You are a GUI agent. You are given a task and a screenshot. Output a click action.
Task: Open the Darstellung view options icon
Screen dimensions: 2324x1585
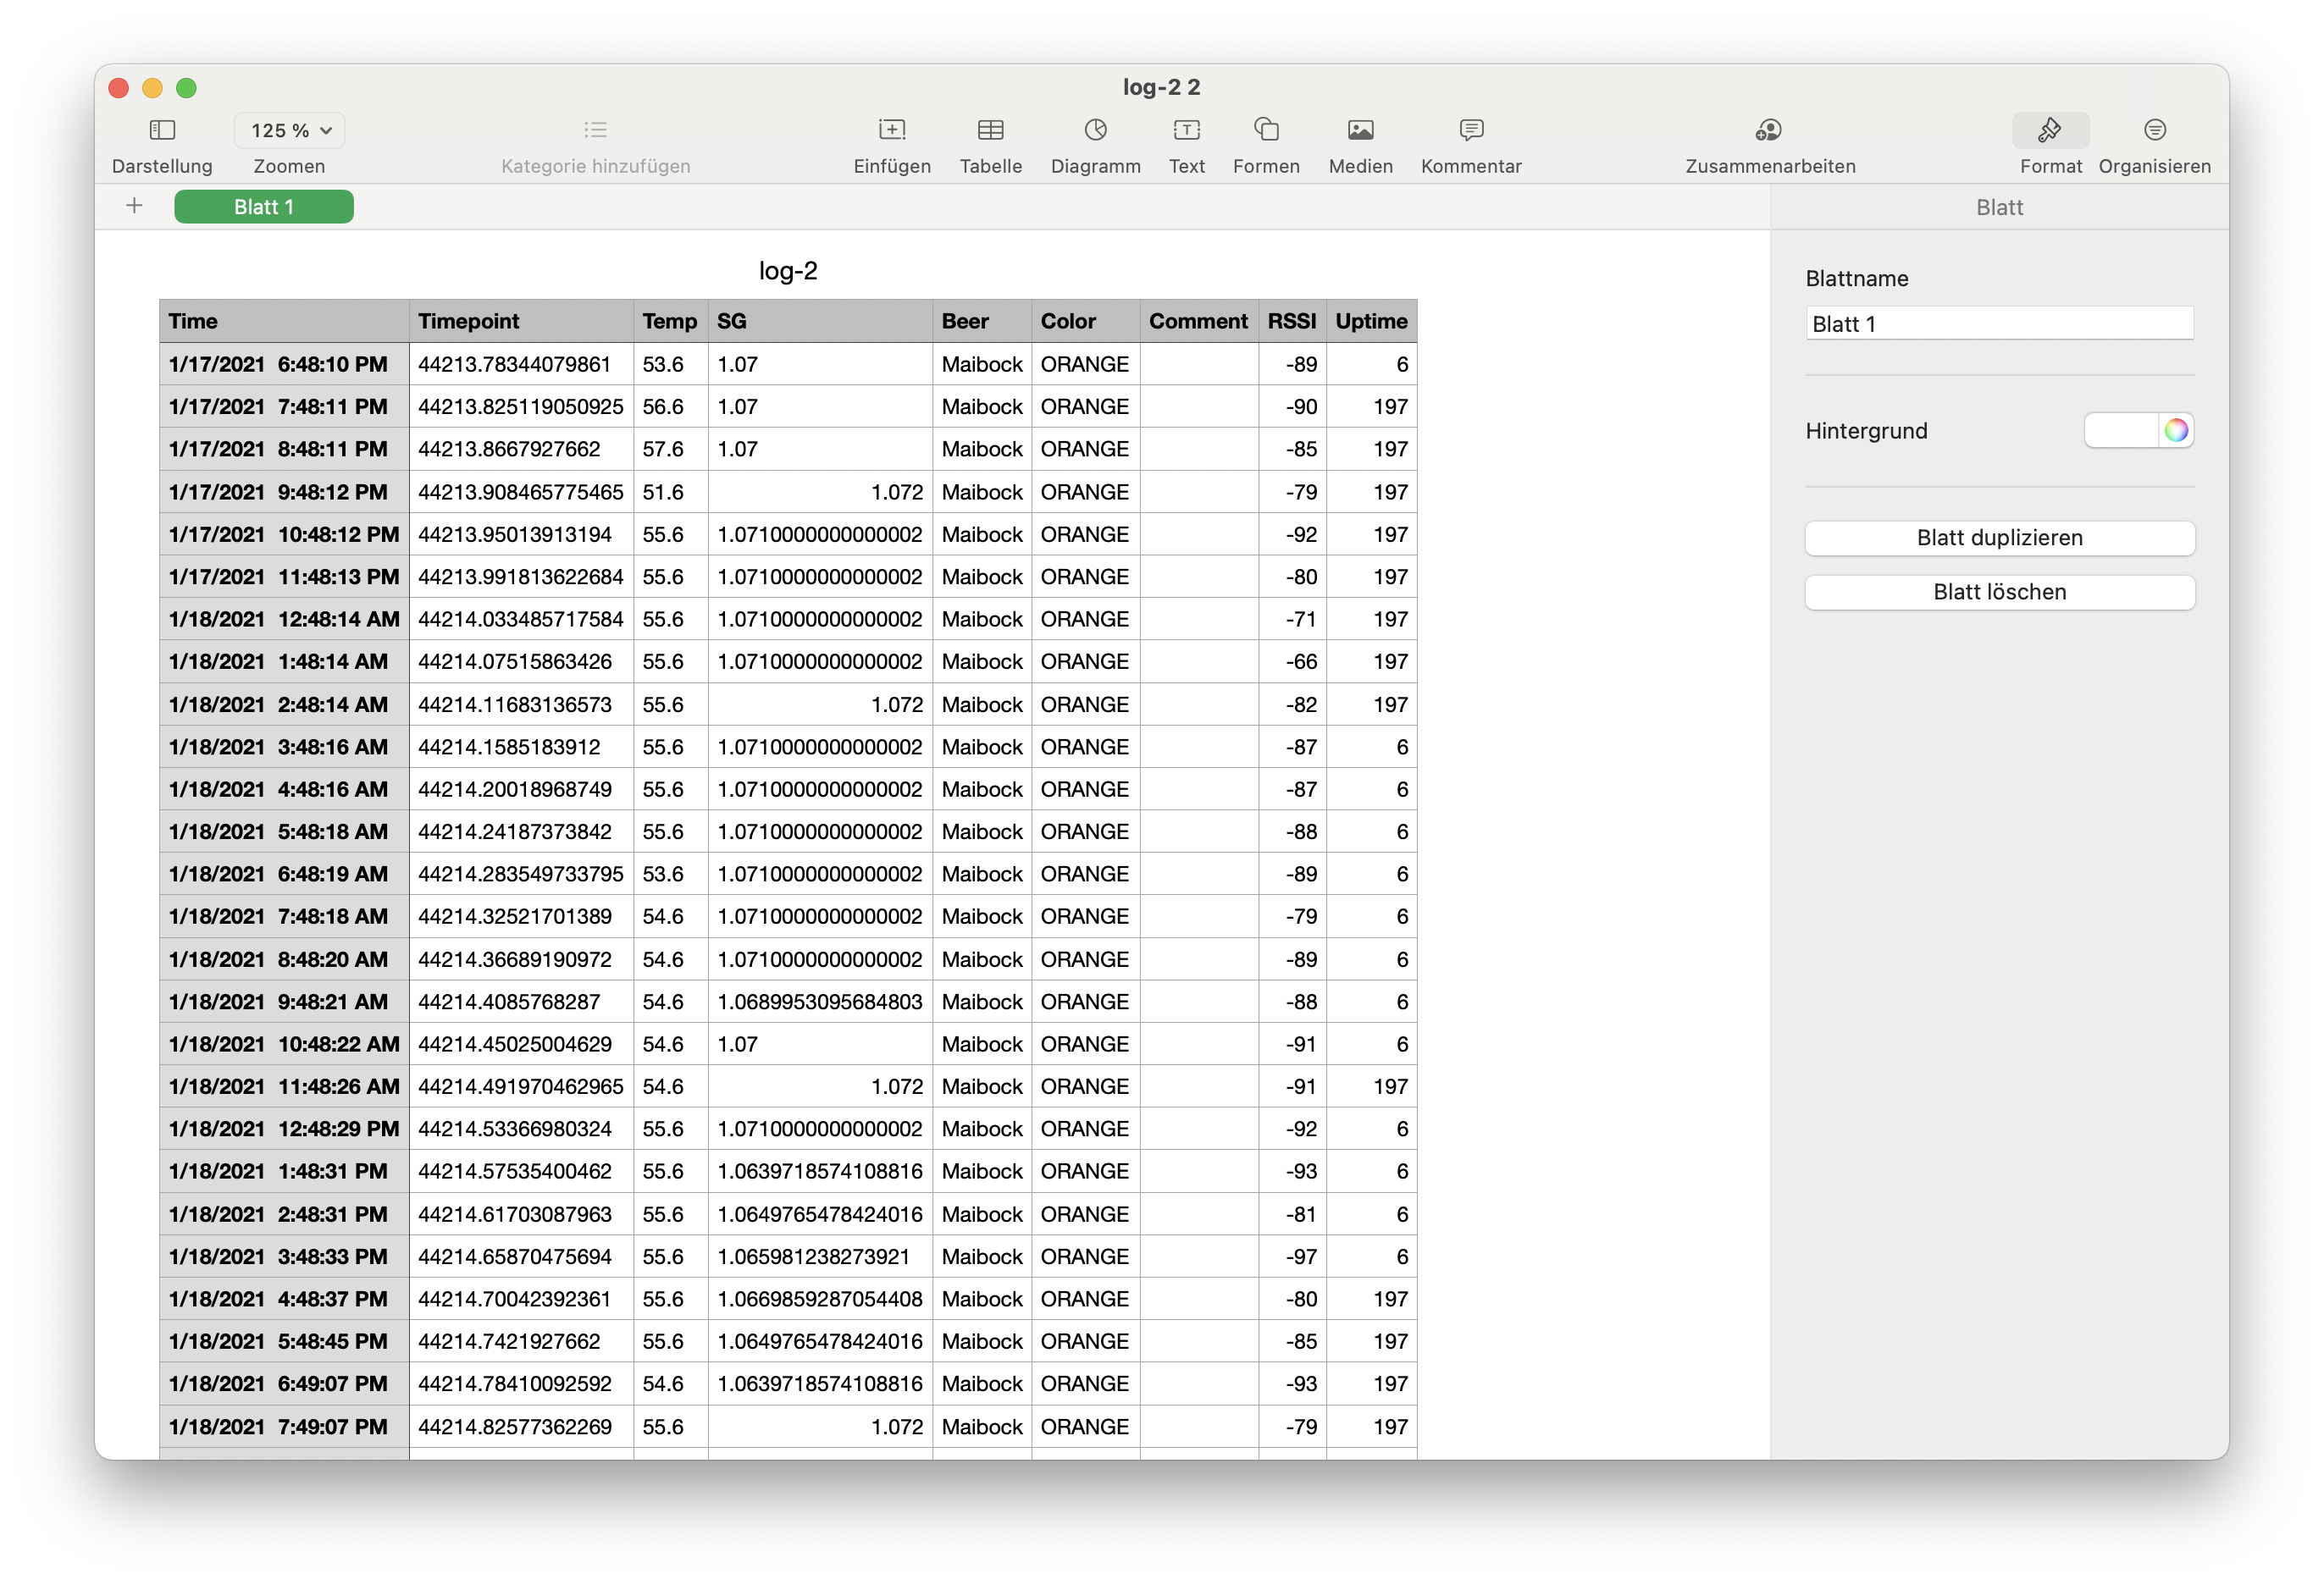[x=162, y=130]
